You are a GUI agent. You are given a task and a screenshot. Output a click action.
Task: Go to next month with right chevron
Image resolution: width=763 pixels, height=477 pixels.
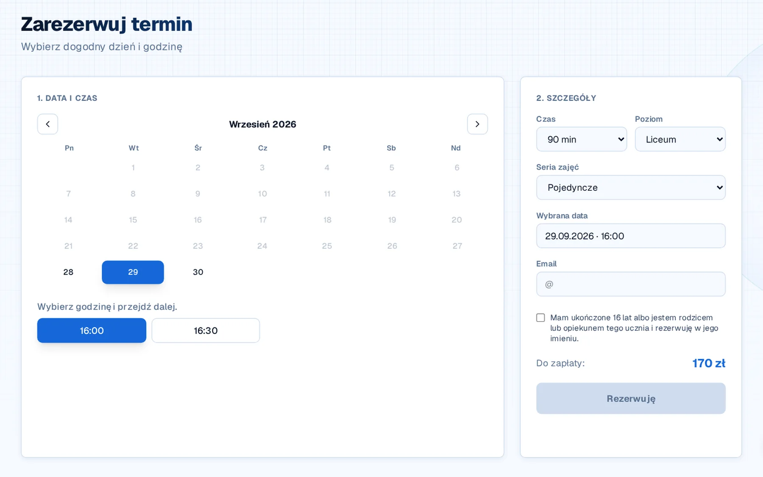click(x=477, y=124)
